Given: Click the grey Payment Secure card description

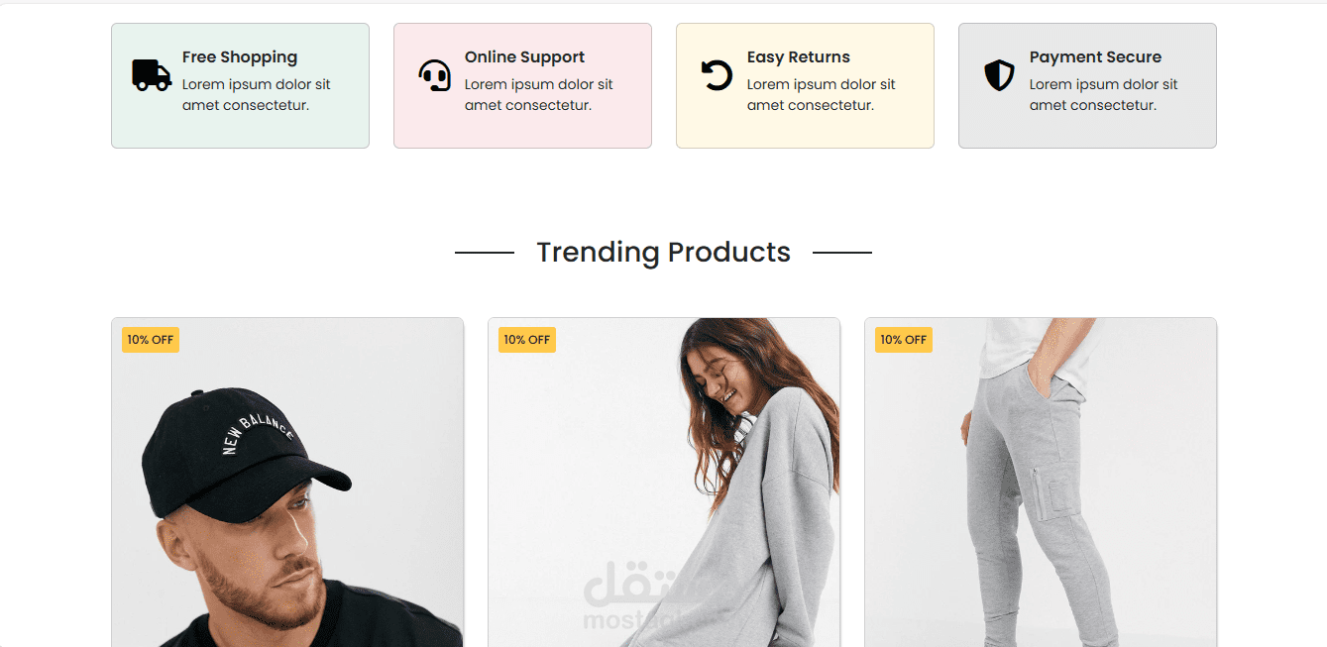Looking at the screenshot, I should 1104,95.
